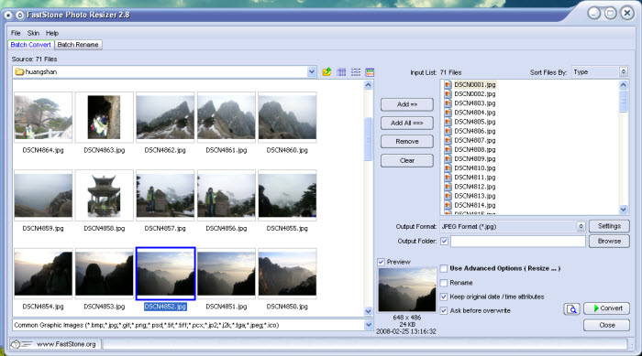
Task: Click input list scrollbar down arrow
Action: tap(623, 210)
